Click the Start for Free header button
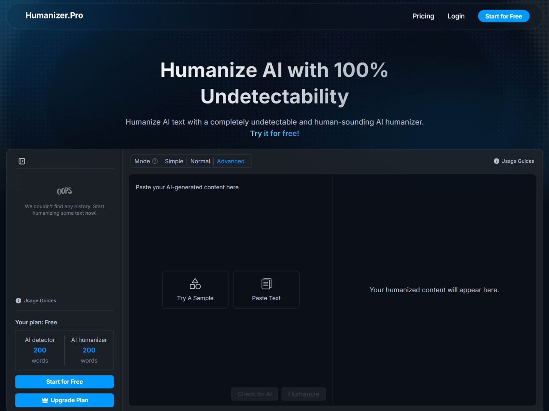This screenshot has width=549, height=411. click(504, 16)
